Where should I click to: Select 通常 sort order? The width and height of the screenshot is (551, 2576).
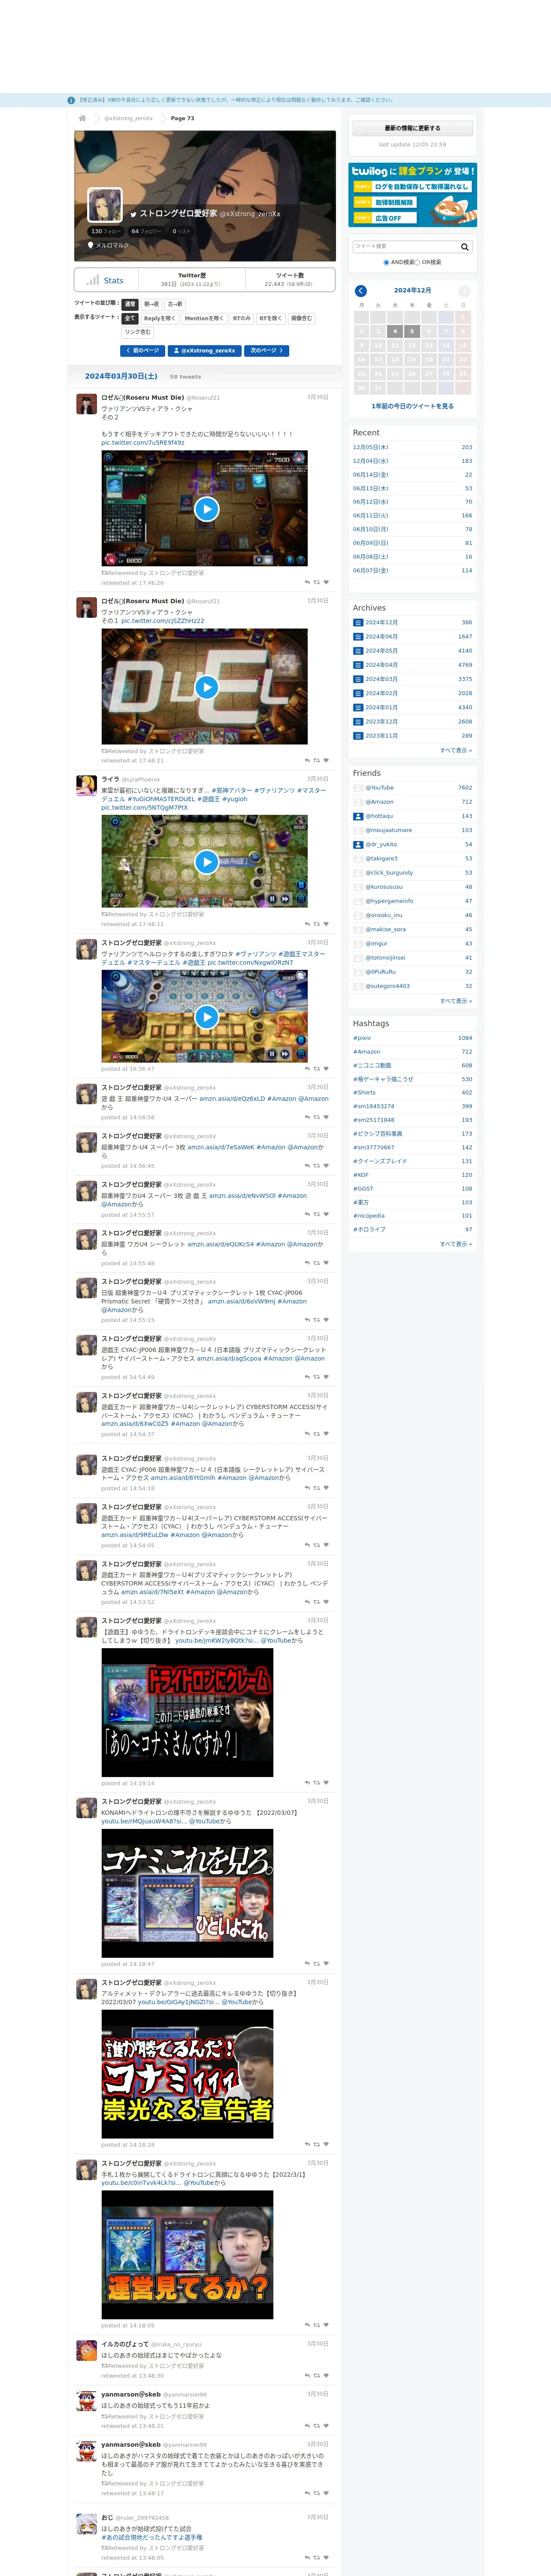130,304
